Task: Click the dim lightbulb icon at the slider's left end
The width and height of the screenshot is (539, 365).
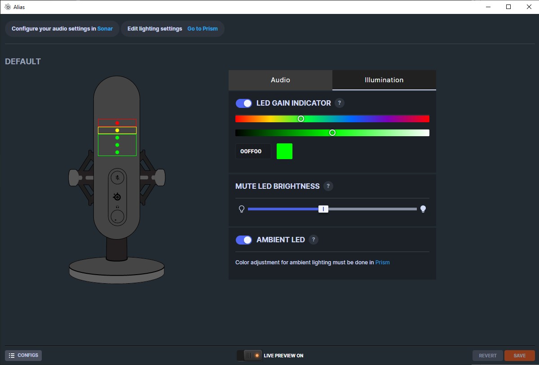Action: [x=242, y=209]
